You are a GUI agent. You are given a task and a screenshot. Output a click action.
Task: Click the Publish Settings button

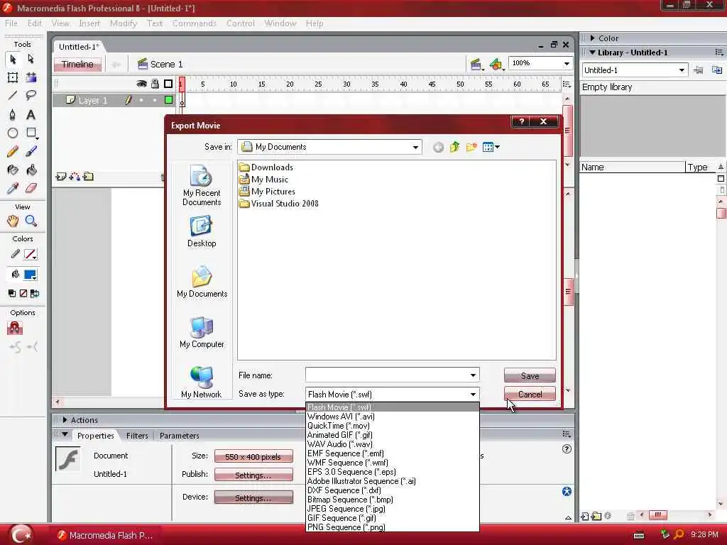253,475
